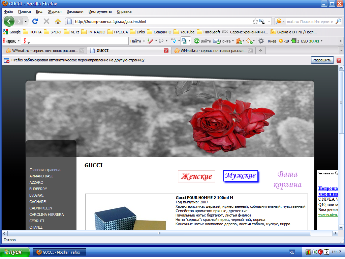Open the Биржа eTXT.ru feed bookmark

[293, 32]
